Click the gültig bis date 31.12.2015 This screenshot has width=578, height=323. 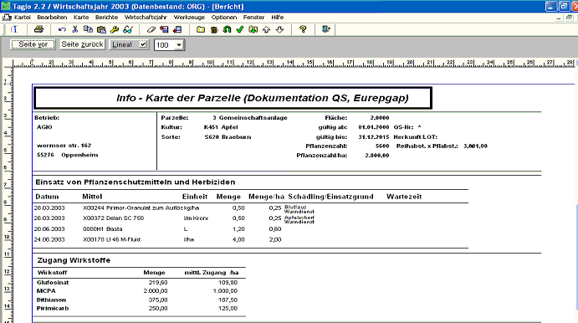(373, 136)
